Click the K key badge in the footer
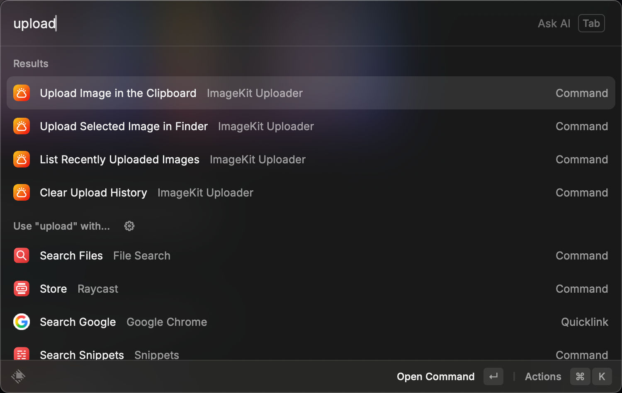The width and height of the screenshot is (622, 393). (602, 376)
